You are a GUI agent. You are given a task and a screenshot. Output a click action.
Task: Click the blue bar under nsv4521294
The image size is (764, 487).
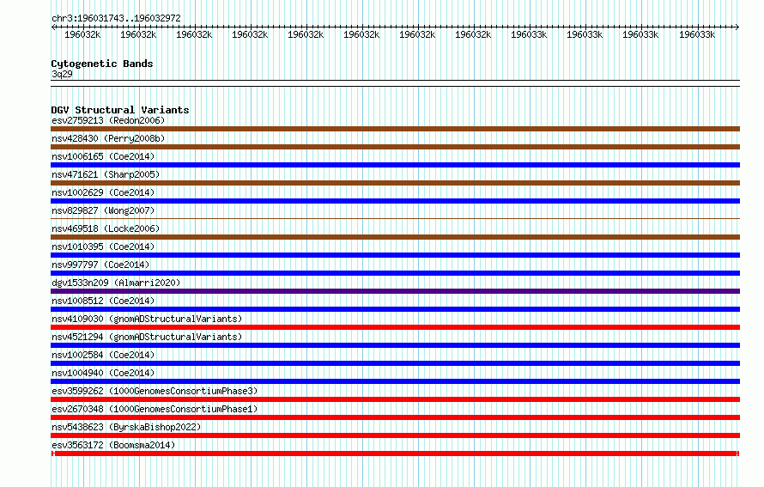click(395, 345)
